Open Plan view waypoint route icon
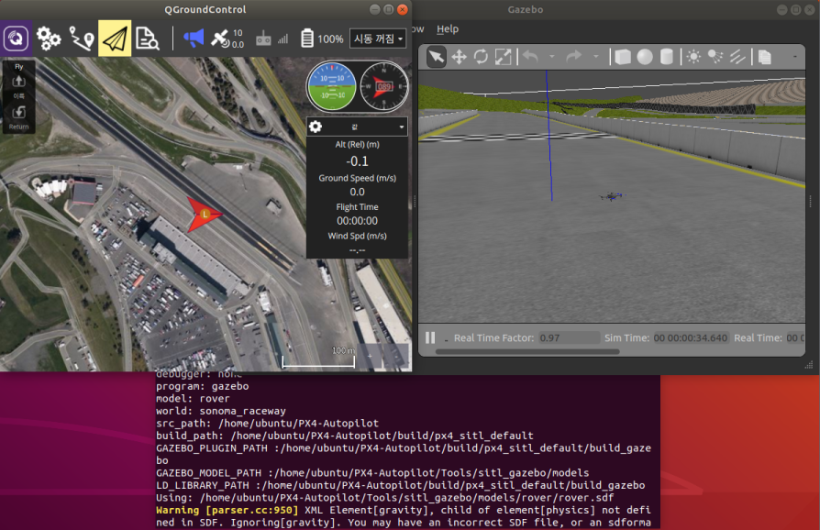 pos(82,39)
